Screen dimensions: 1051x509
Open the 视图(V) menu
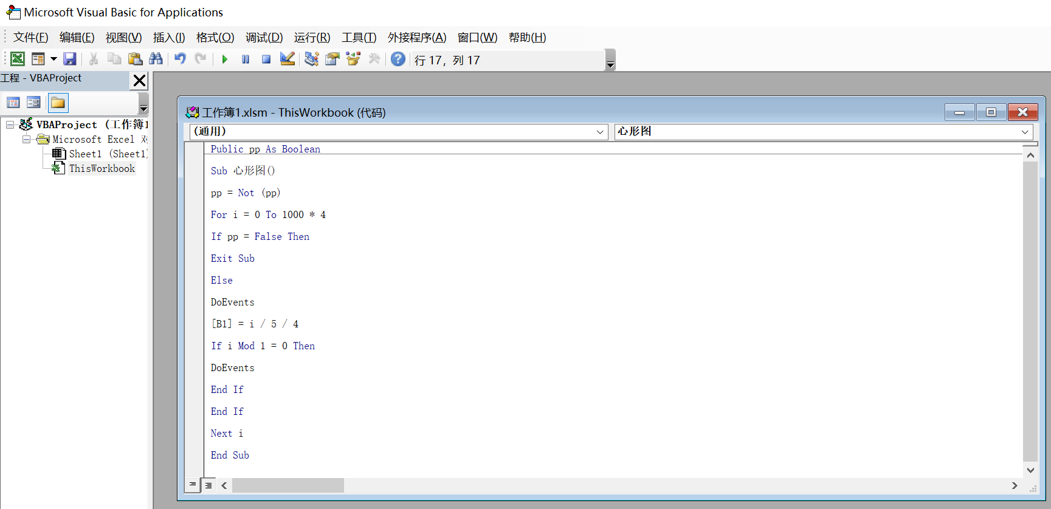[x=123, y=38]
